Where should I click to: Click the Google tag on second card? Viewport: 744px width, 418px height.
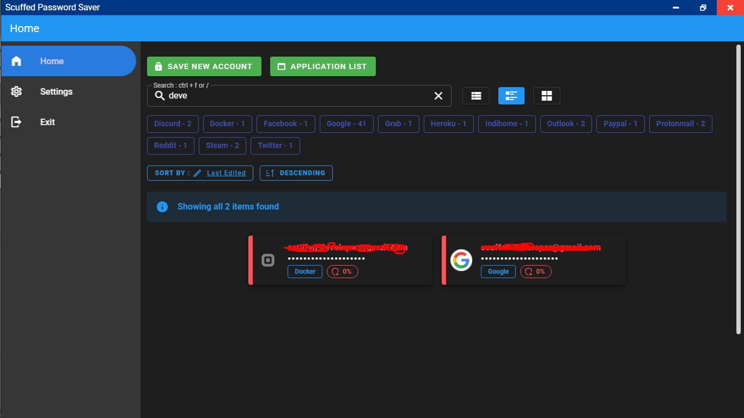point(498,272)
